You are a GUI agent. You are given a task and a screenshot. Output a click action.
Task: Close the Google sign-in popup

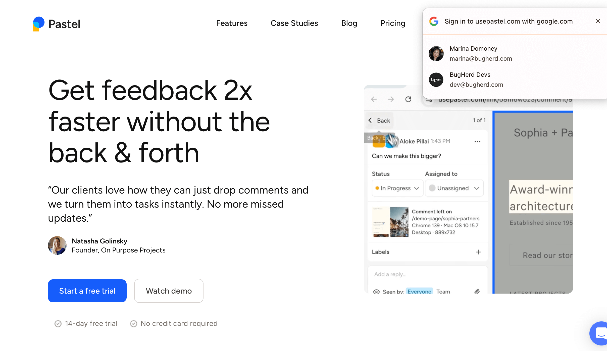click(x=598, y=21)
